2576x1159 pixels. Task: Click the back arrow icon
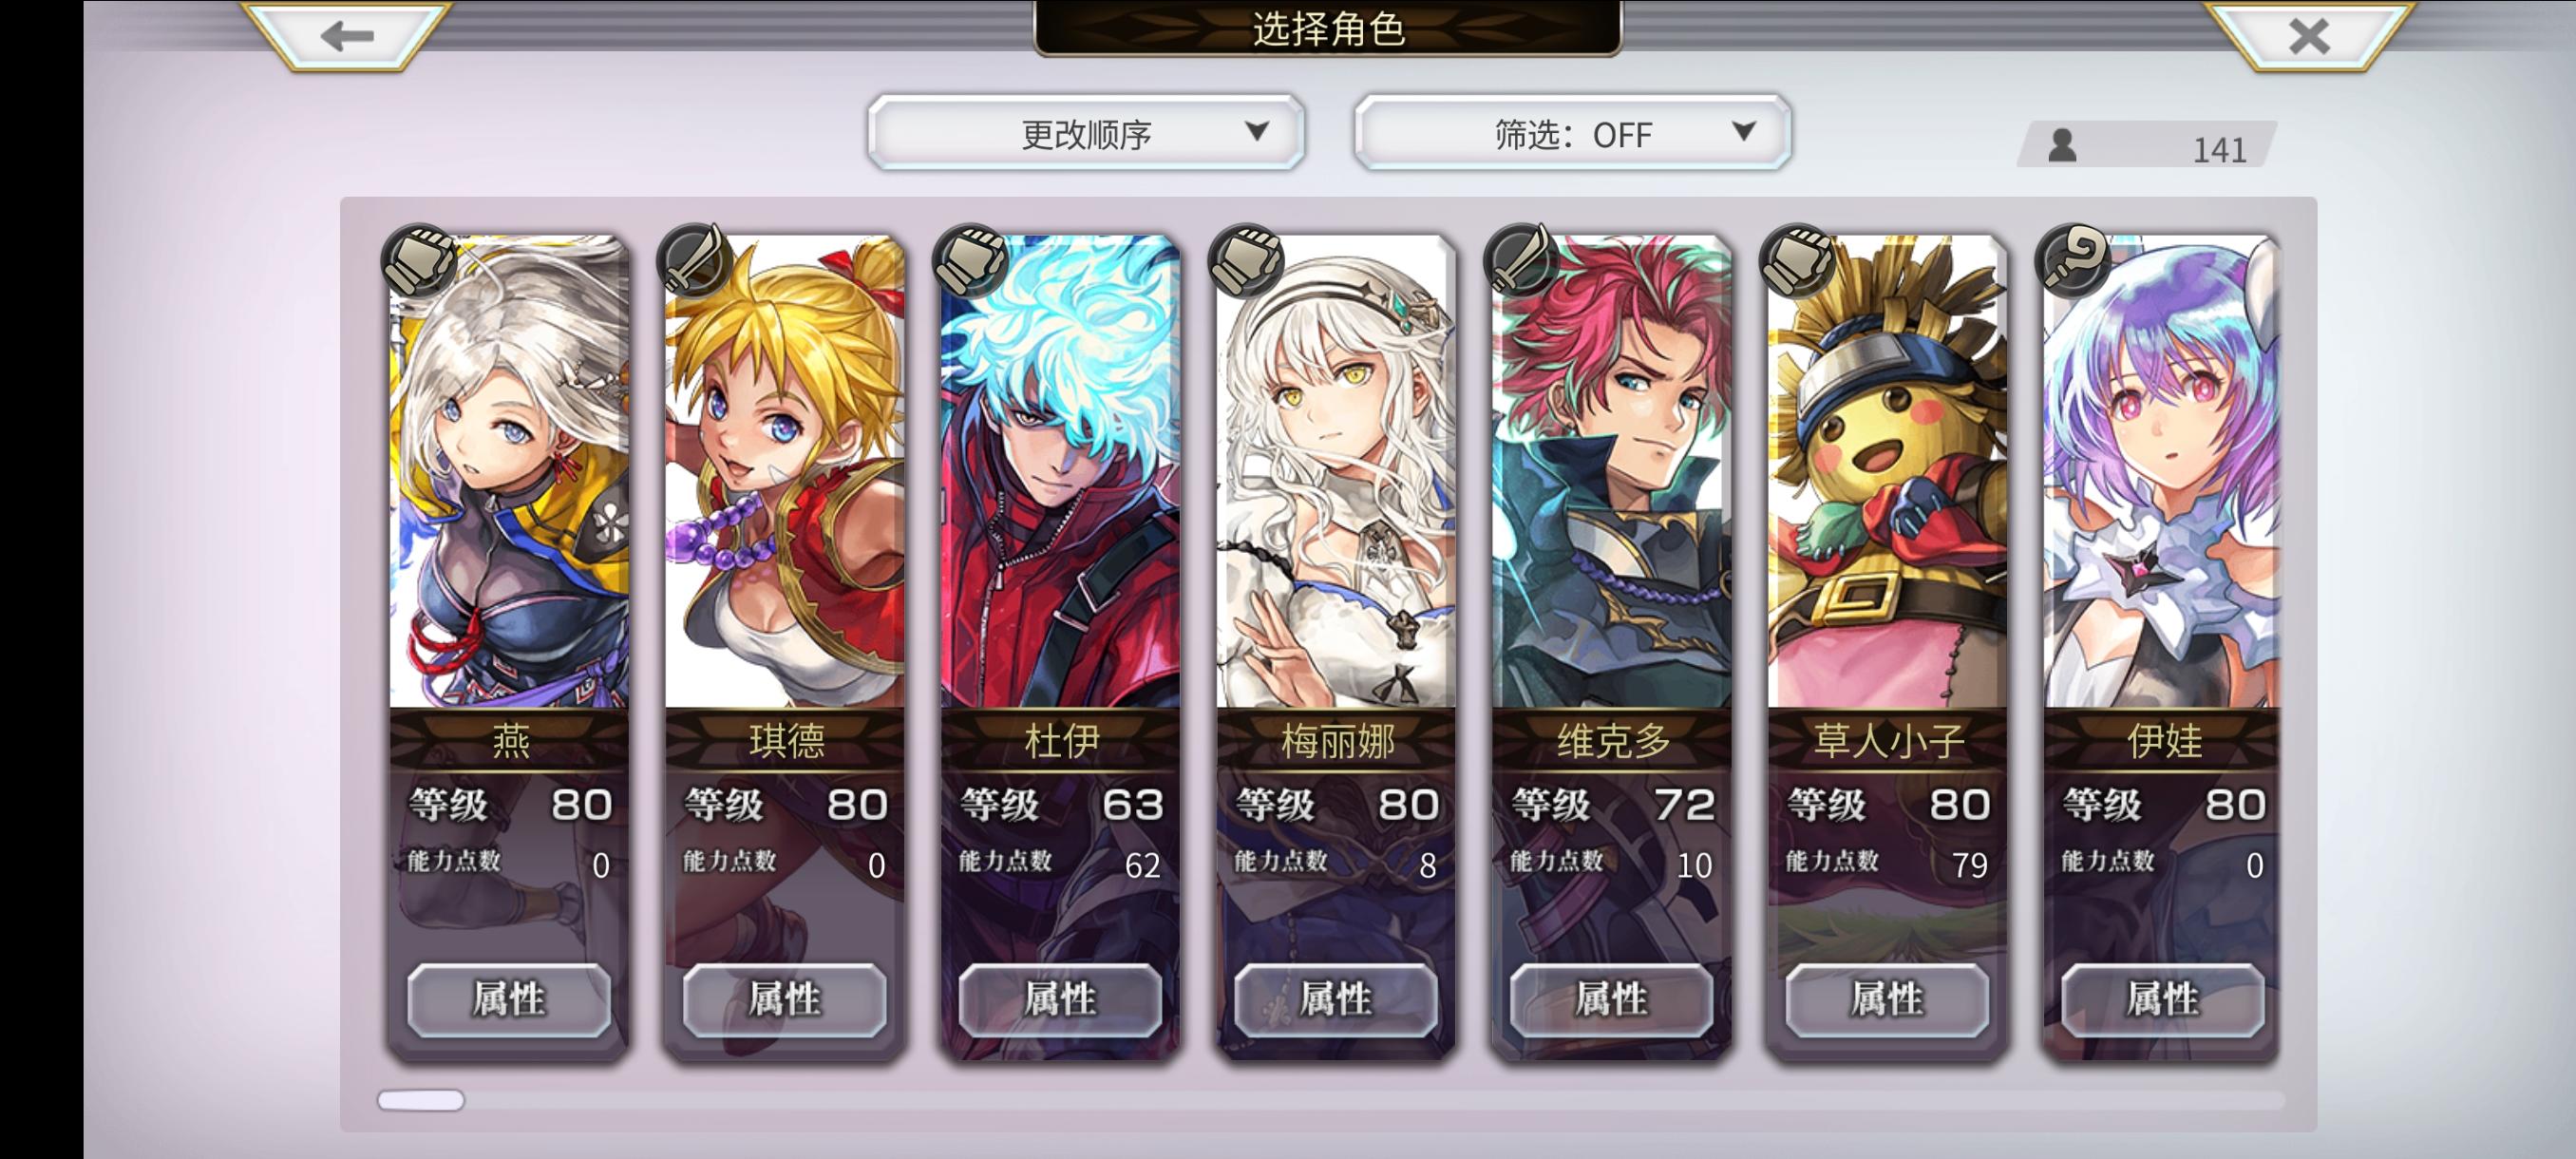[x=346, y=36]
